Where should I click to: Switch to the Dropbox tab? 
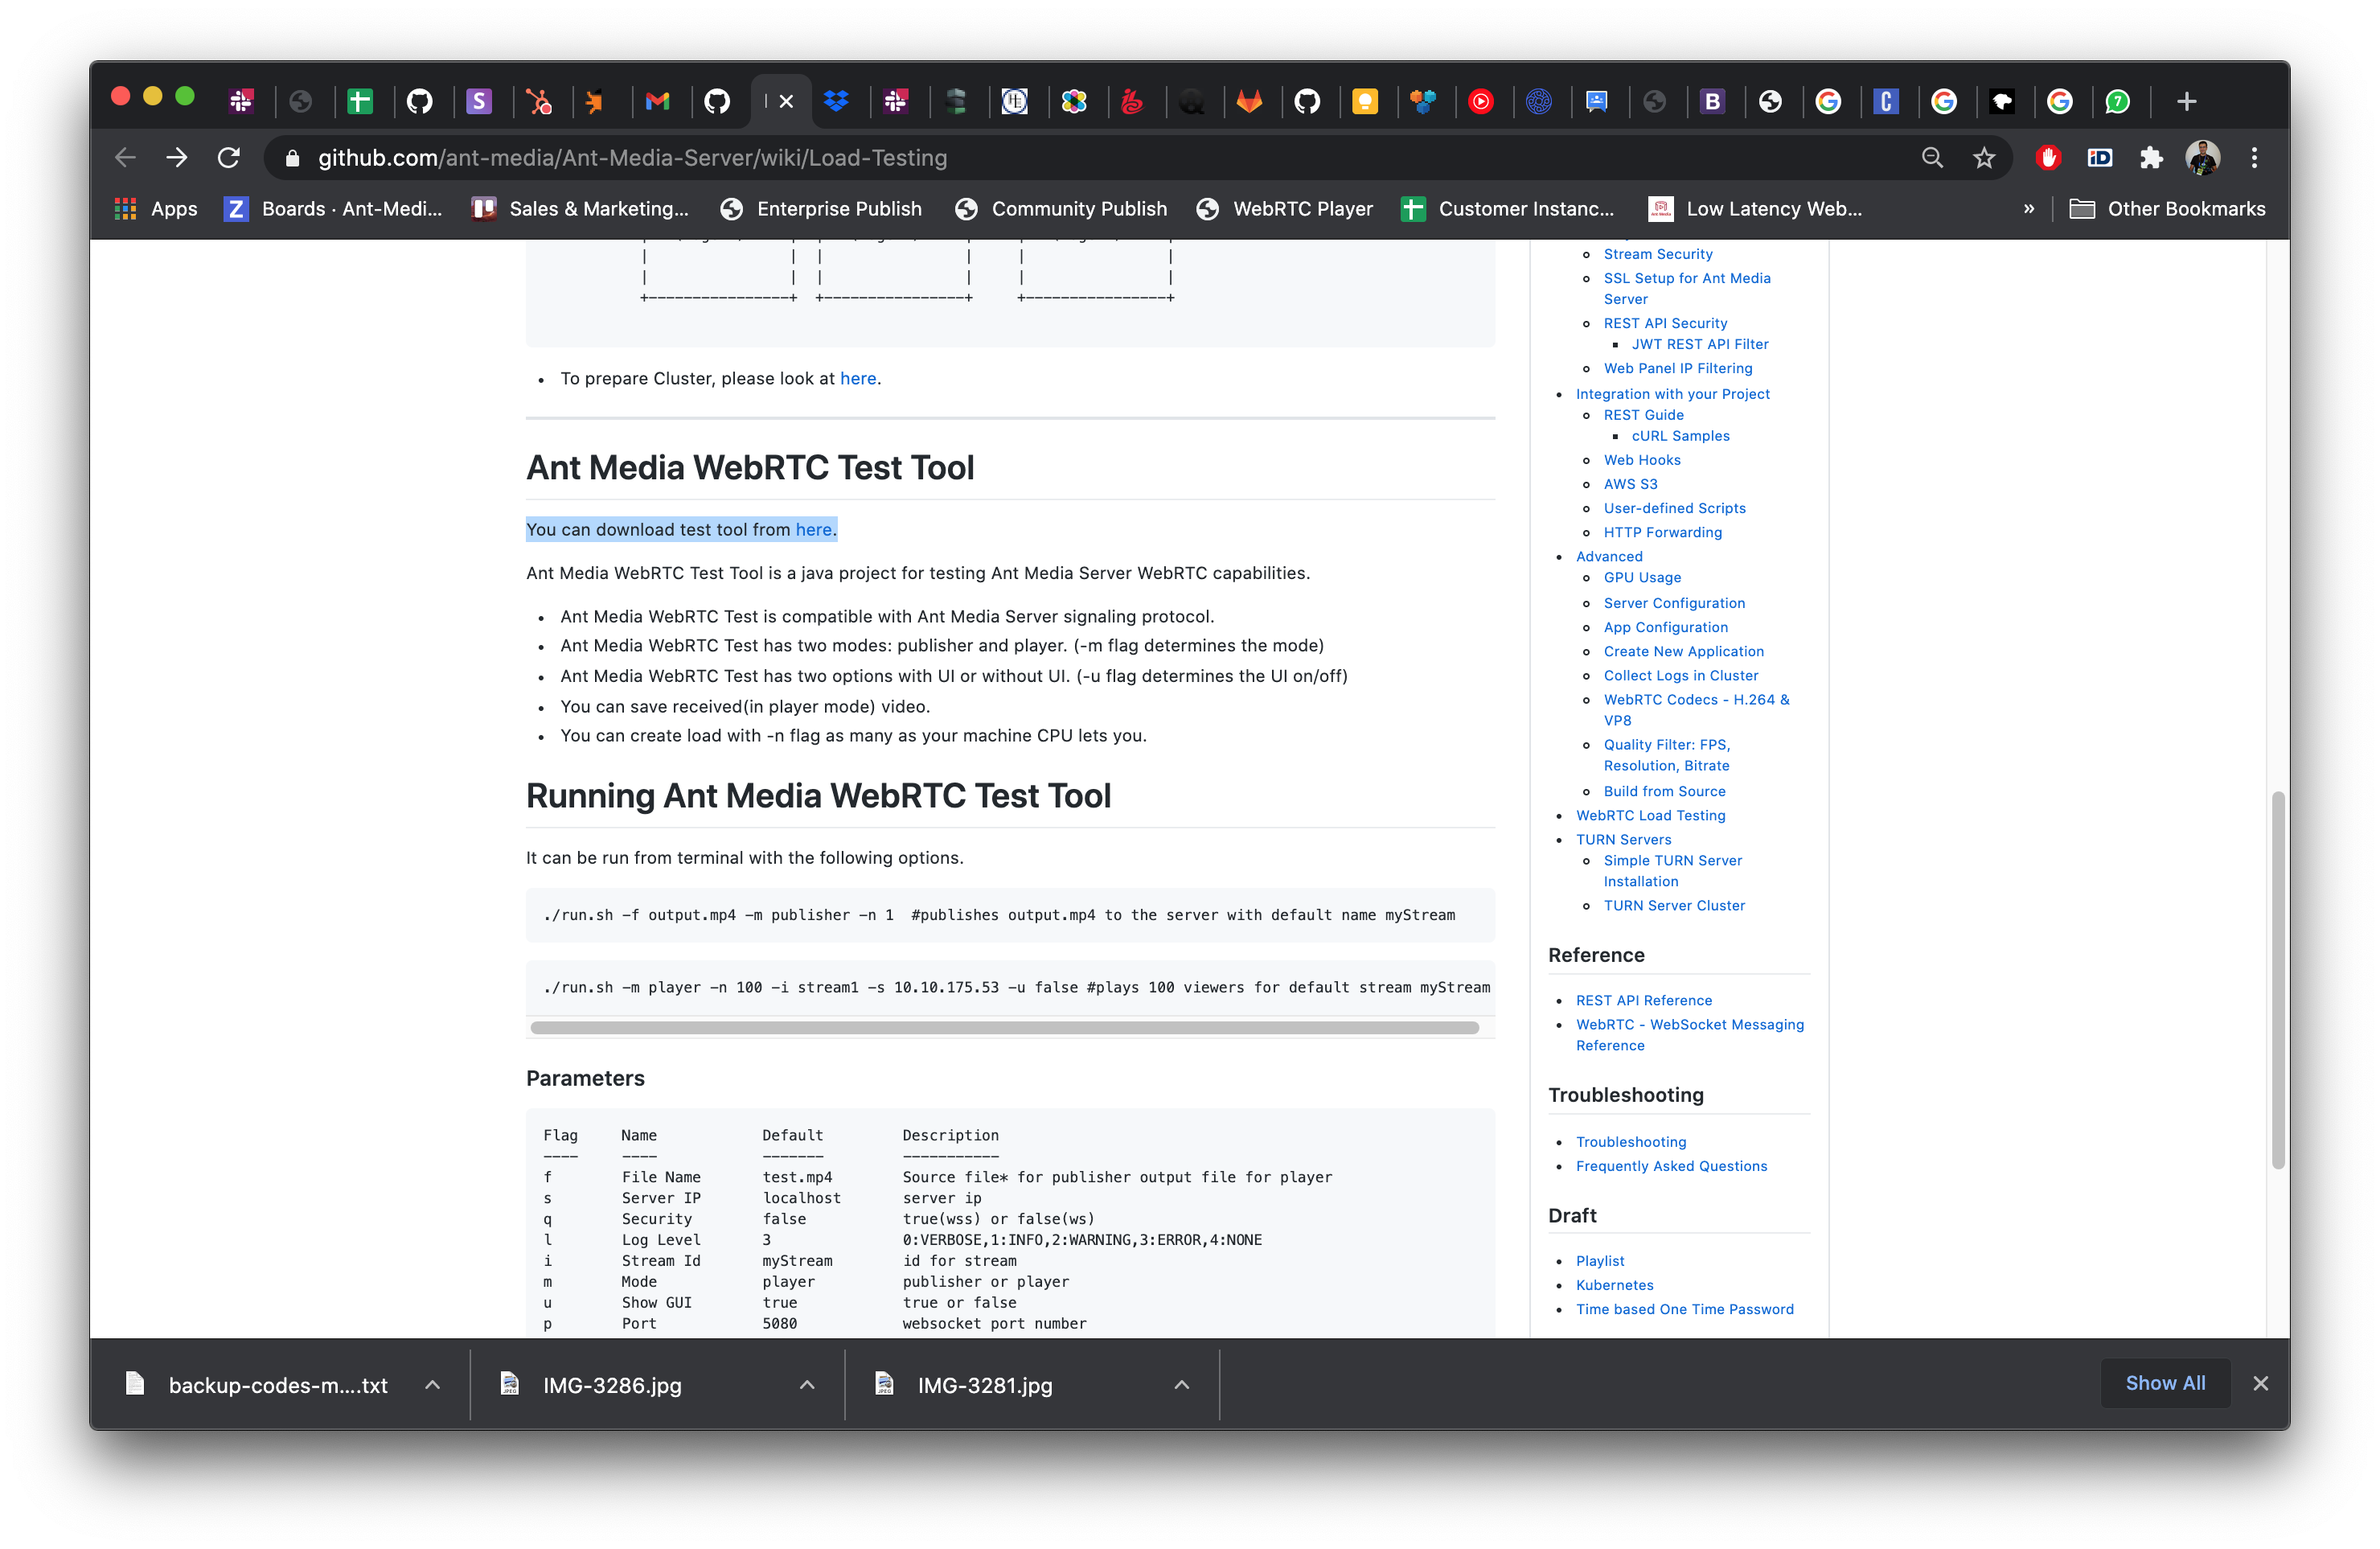[836, 101]
